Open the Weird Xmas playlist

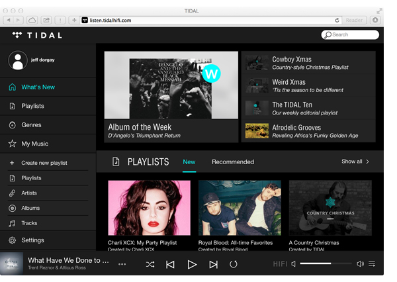click(308, 85)
